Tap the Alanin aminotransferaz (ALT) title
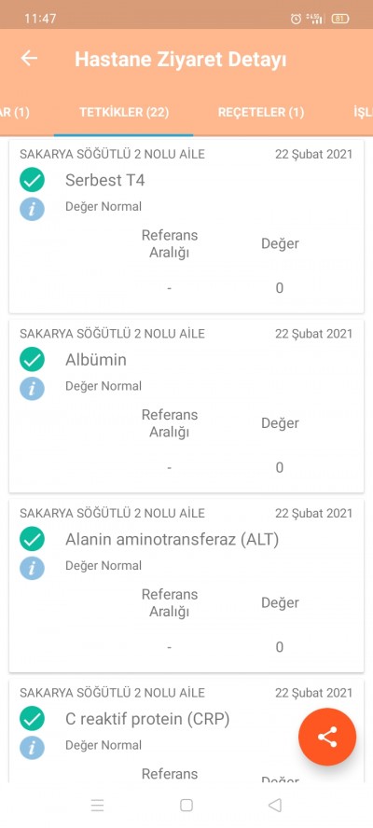This screenshot has width=373, height=828. click(x=172, y=539)
